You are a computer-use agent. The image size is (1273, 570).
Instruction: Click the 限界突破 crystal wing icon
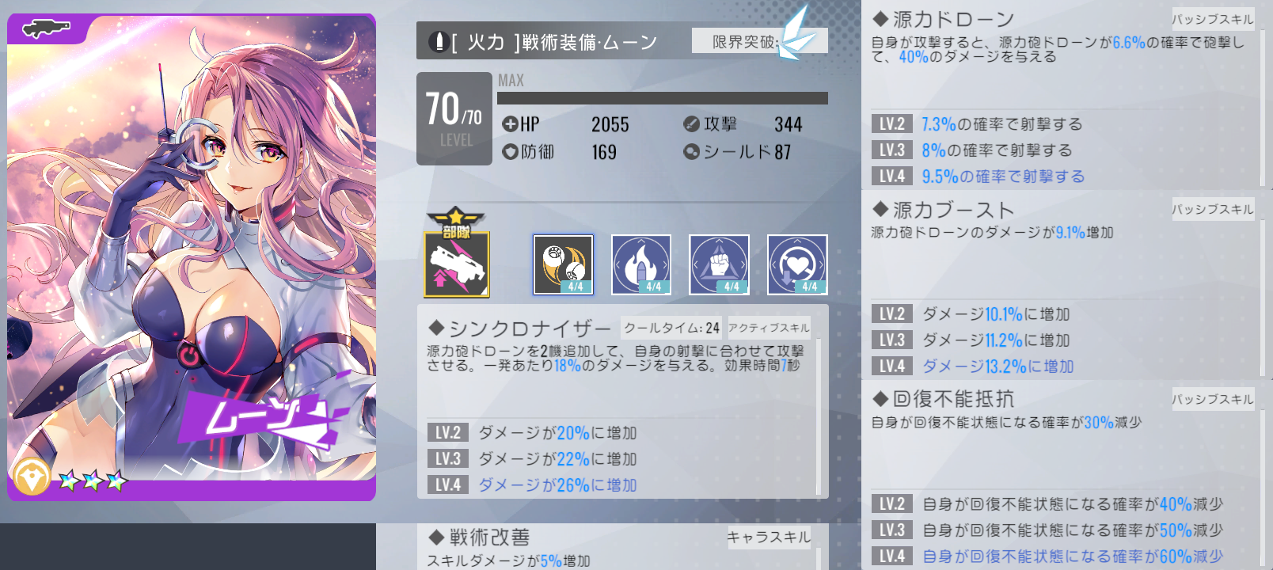796,33
